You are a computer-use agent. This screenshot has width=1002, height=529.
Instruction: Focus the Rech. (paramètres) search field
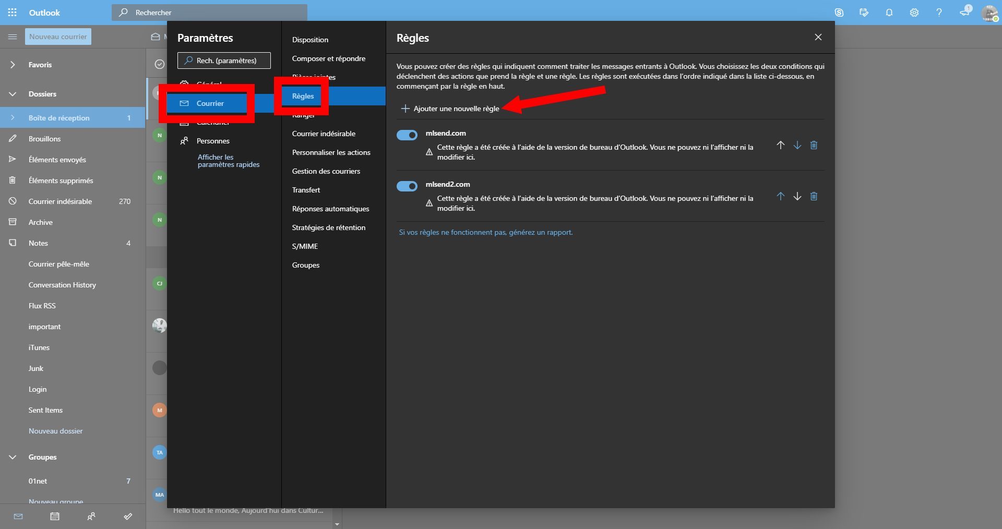[x=224, y=61]
